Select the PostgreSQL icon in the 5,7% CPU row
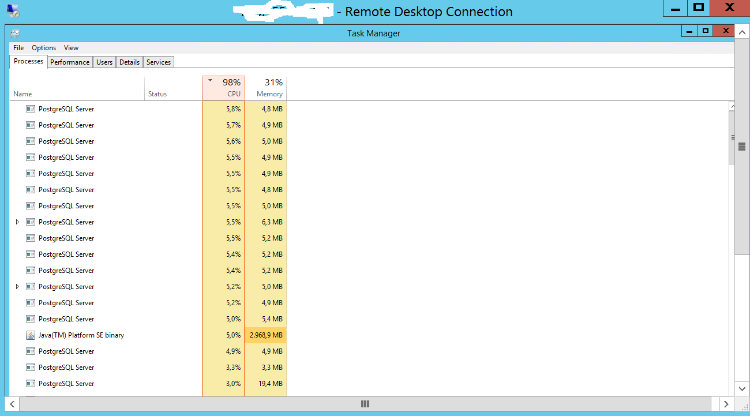This screenshot has width=750, height=416. 31,125
